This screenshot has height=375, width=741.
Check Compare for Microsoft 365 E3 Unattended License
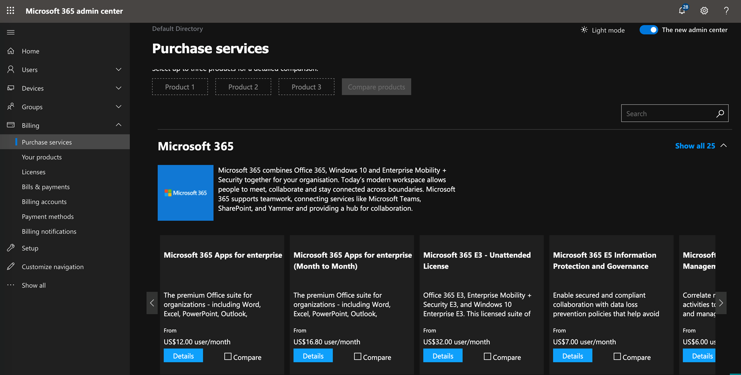coord(487,356)
